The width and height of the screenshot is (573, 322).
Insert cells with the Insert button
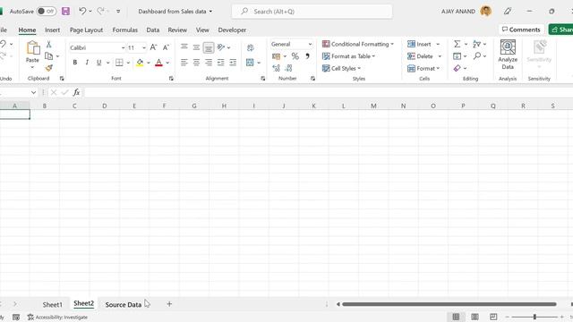[420, 44]
